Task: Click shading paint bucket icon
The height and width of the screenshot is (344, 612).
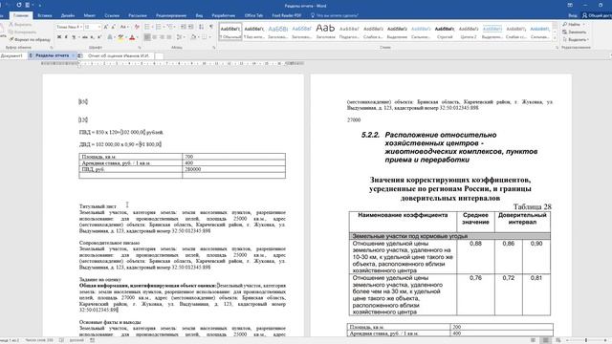Action: pyautogui.click(x=193, y=37)
